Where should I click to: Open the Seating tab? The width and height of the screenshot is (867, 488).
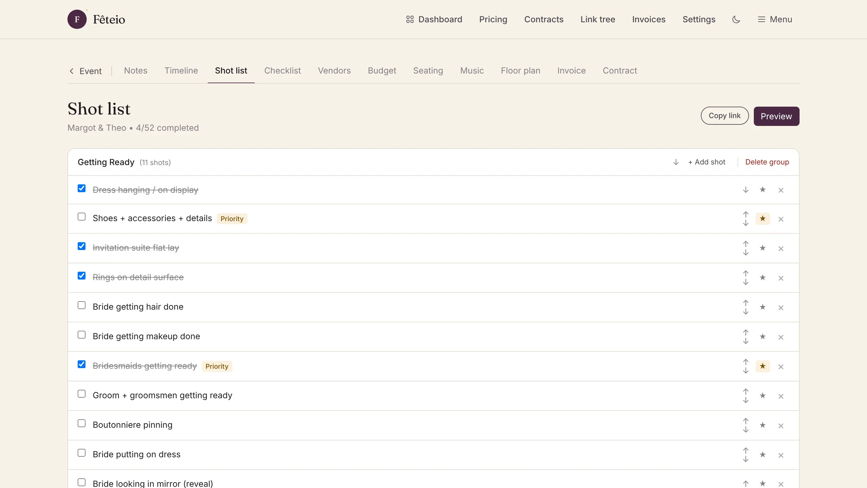[x=428, y=70]
